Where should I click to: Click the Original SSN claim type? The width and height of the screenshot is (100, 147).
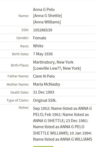(x=45, y=100)
